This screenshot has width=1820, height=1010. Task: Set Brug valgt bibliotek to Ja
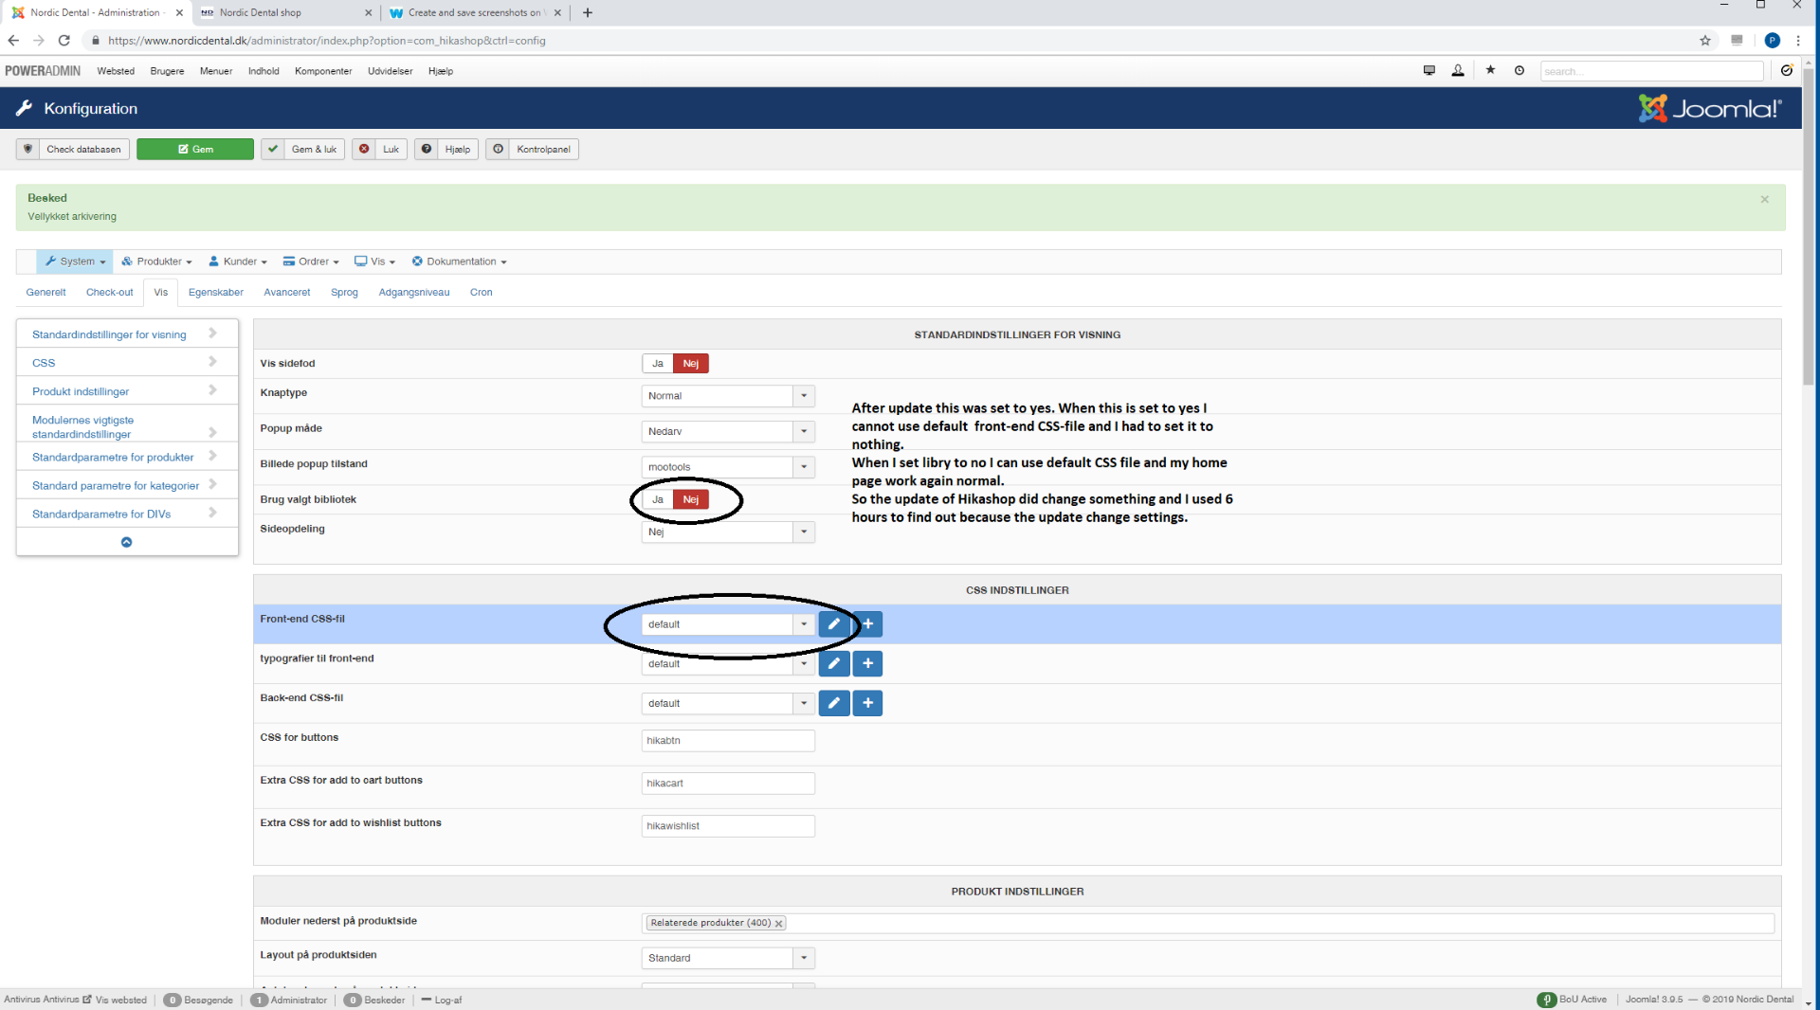pos(657,499)
